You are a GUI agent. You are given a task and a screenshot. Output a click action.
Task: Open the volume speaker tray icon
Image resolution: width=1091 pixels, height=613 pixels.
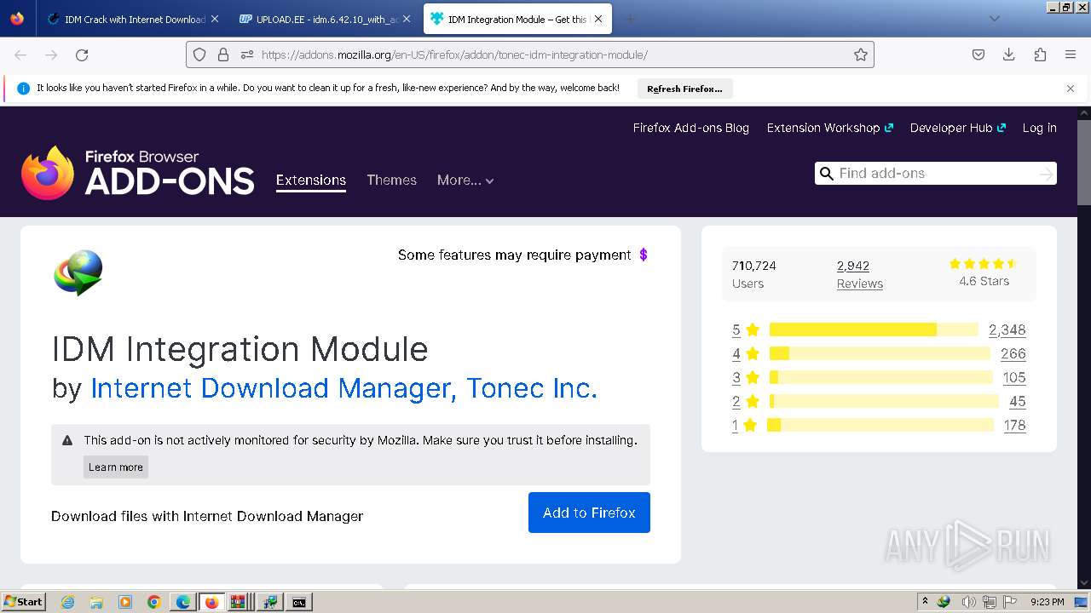[x=969, y=602]
